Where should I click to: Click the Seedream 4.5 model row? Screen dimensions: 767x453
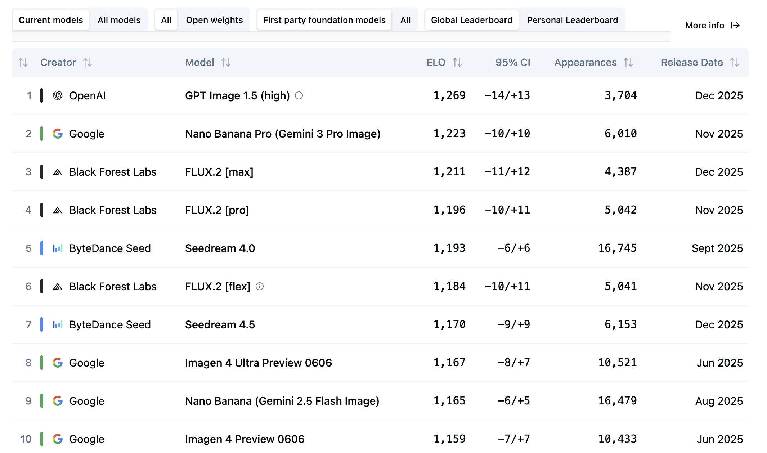(x=220, y=324)
